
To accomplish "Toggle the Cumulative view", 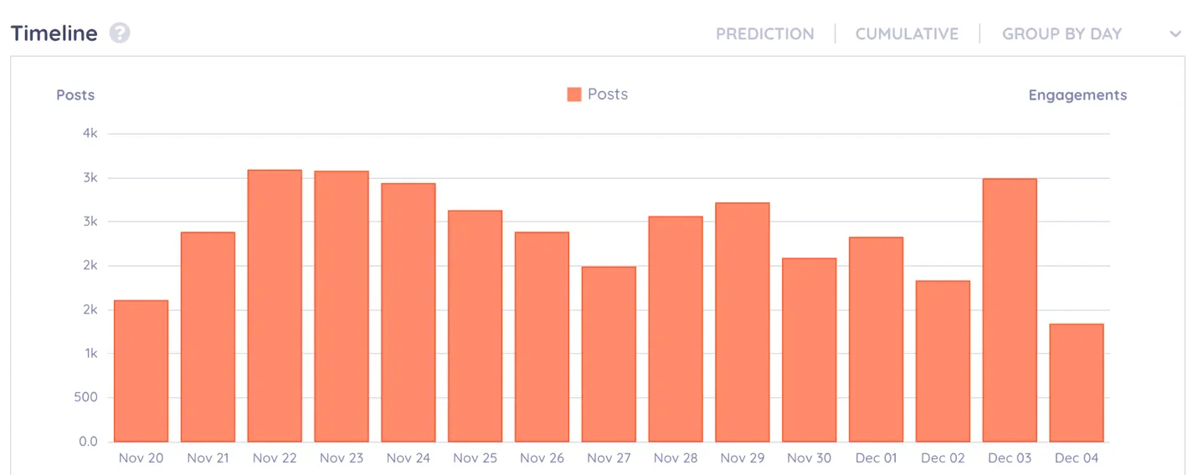I will click(907, 34).
